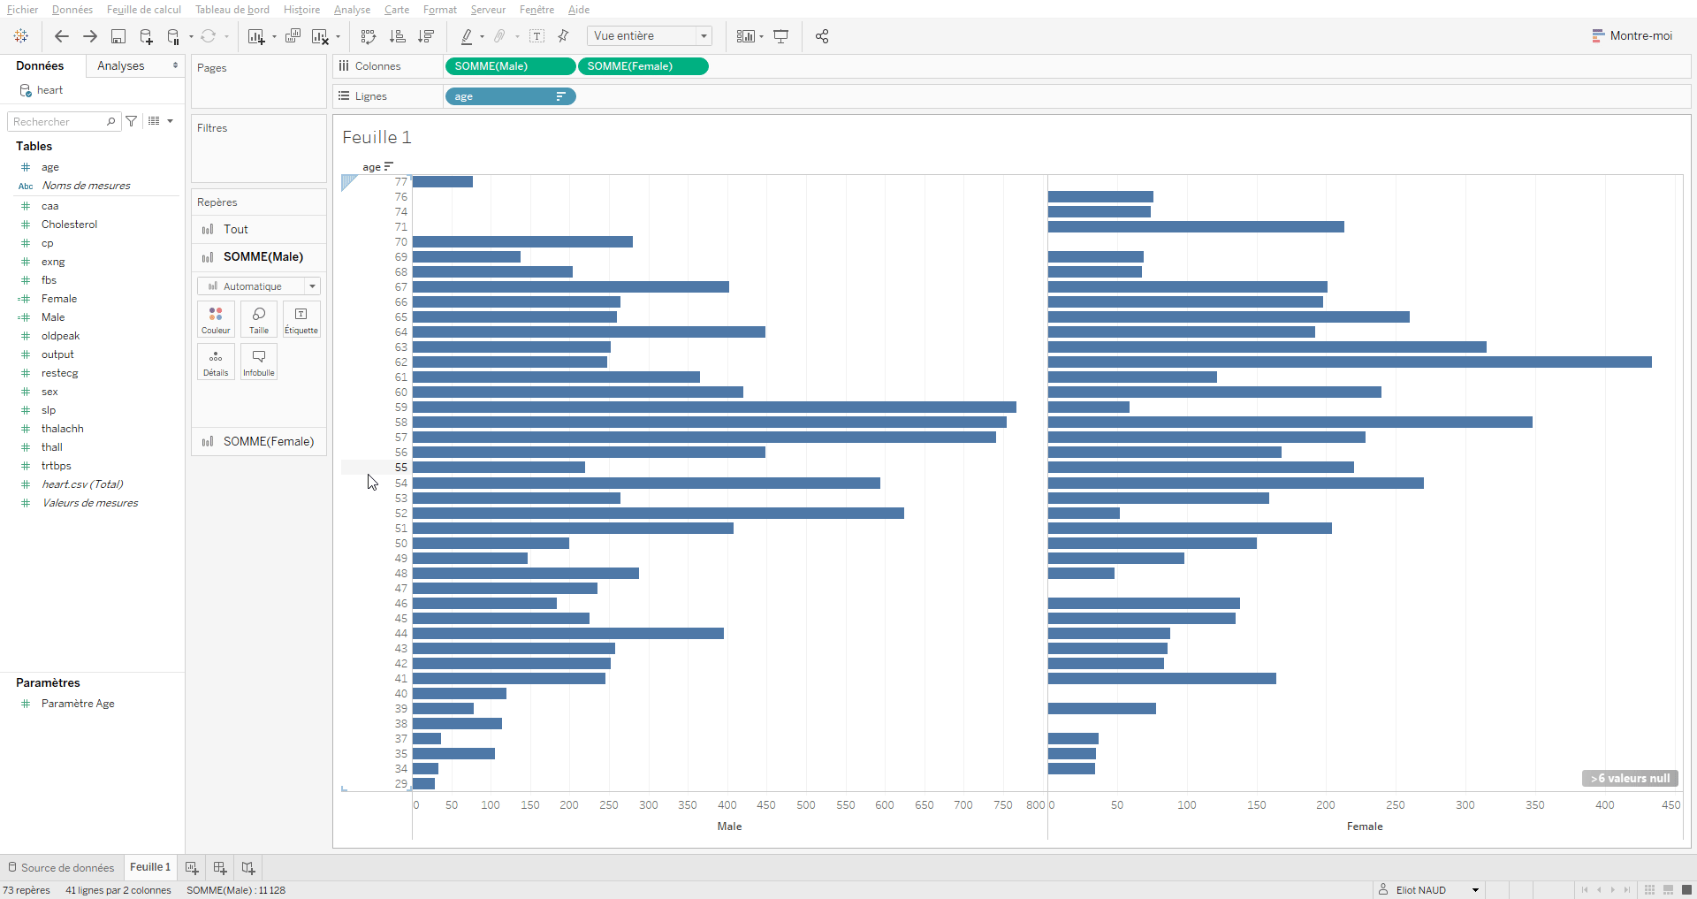Save the workbook with the floppy icon

point(118,36)
